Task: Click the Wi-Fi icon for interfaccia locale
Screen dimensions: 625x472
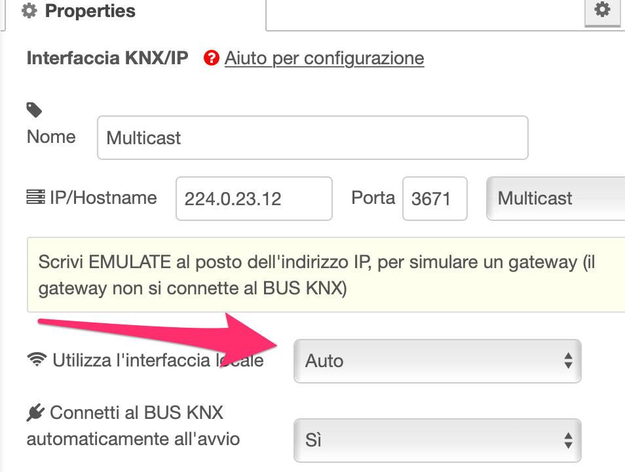Action: (x=35, y=359)
